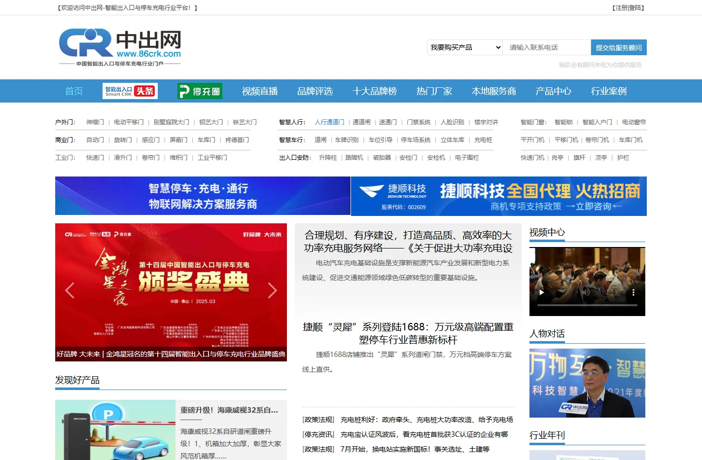This screenshot has height=460, width=702.
Task: Open the 注册 link at top right
Action: [x=621, y=8]
